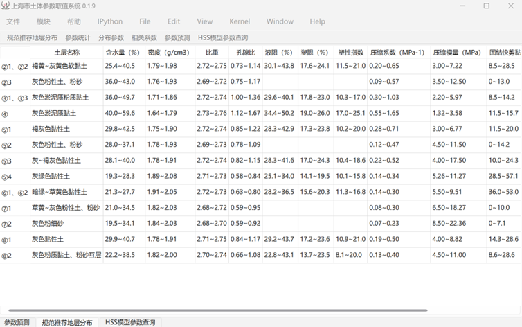The height and width of the screenshot is (327, 522).
Task: Click the 含水量 (%) column header
Action: click(123, 53)
